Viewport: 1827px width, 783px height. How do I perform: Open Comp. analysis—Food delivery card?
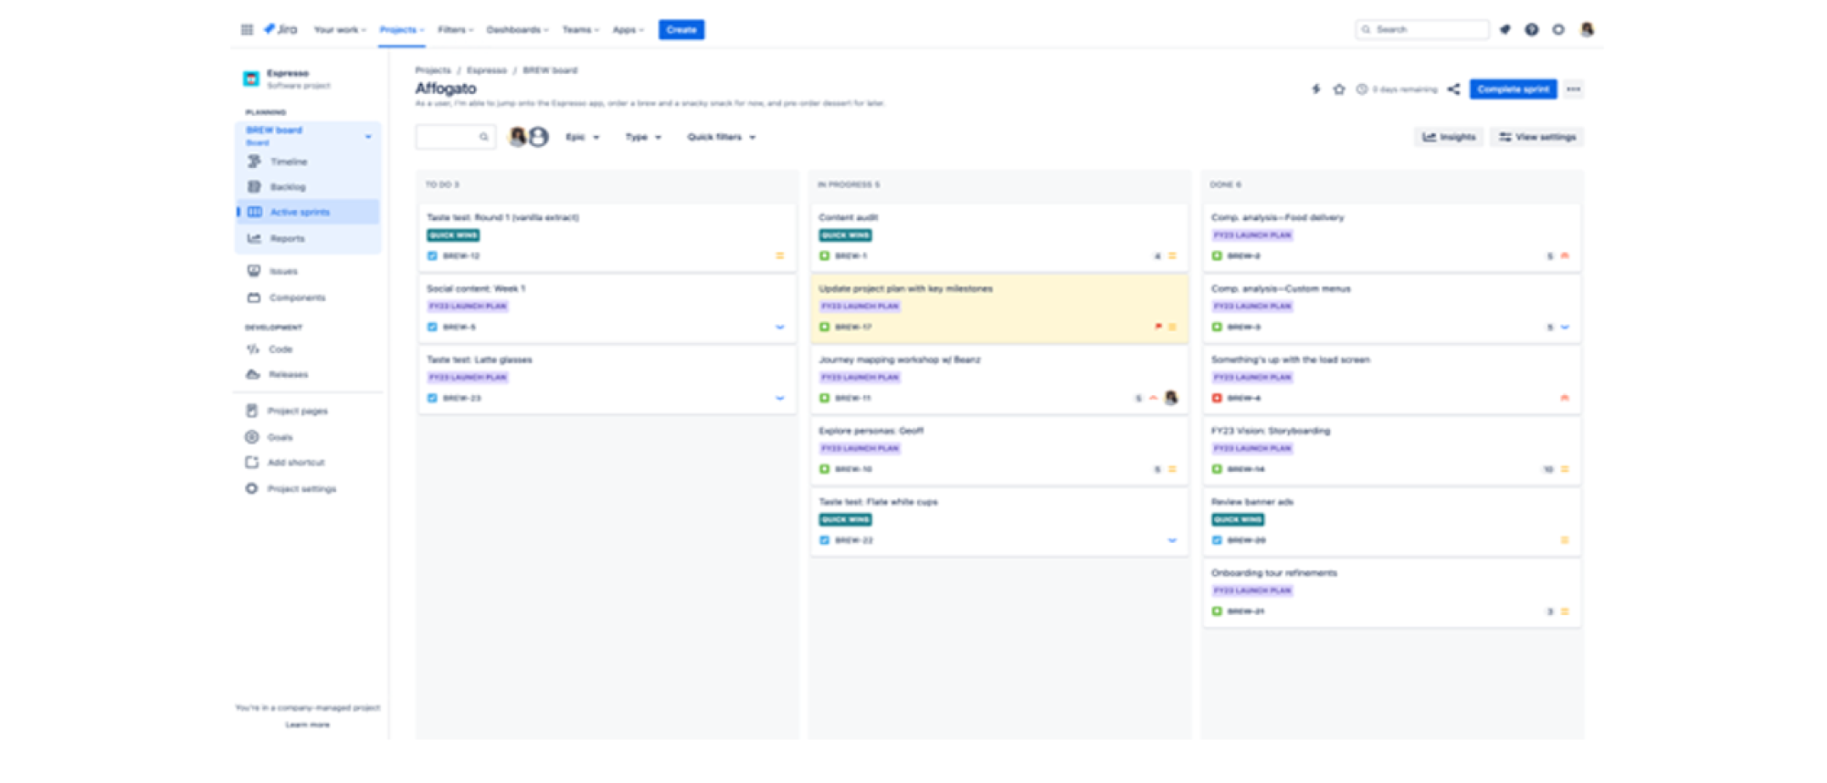1391,236
